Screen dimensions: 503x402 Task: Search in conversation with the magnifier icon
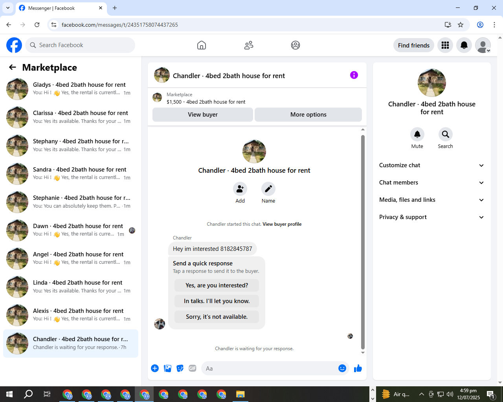click(446, 134)
